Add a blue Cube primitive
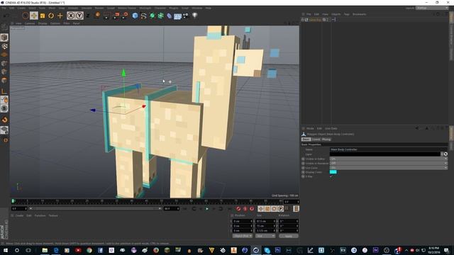The height and width of the screenshot is (255, 454). click(135, 16)
